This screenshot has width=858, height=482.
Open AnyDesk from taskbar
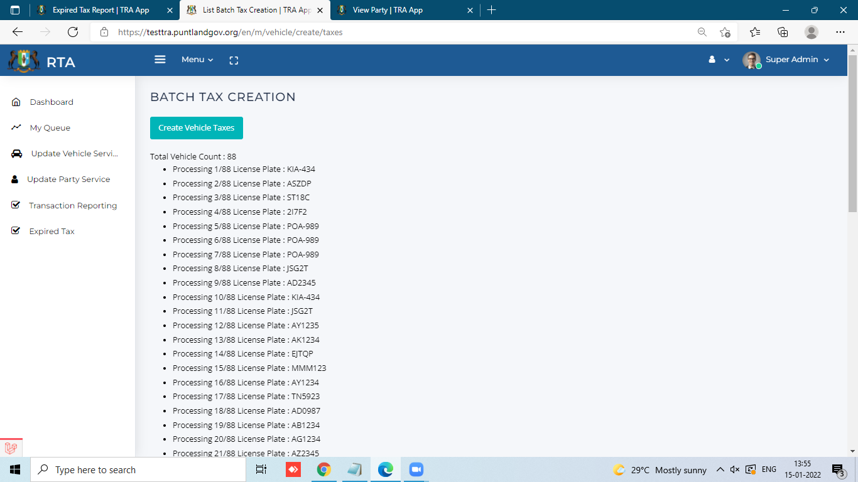tap(293, 469)
